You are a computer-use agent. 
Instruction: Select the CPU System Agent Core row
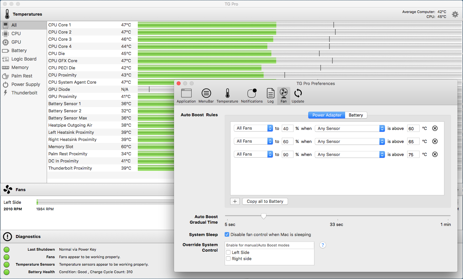(111, 82)
